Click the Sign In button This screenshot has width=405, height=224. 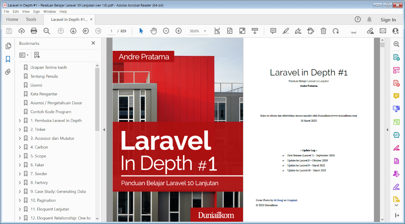(x=388, y=20)
